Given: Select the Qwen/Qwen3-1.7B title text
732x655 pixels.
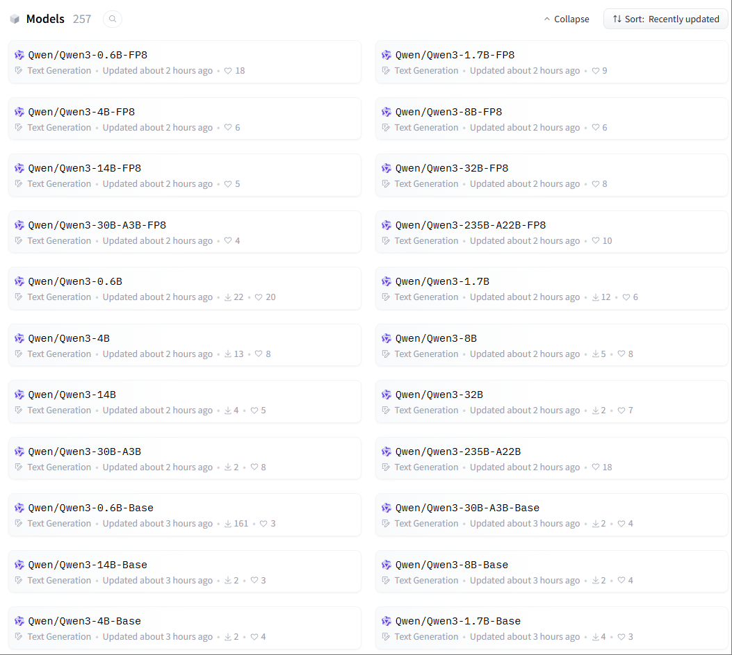Looking at the screenshot, I should [x=443, y=282].
